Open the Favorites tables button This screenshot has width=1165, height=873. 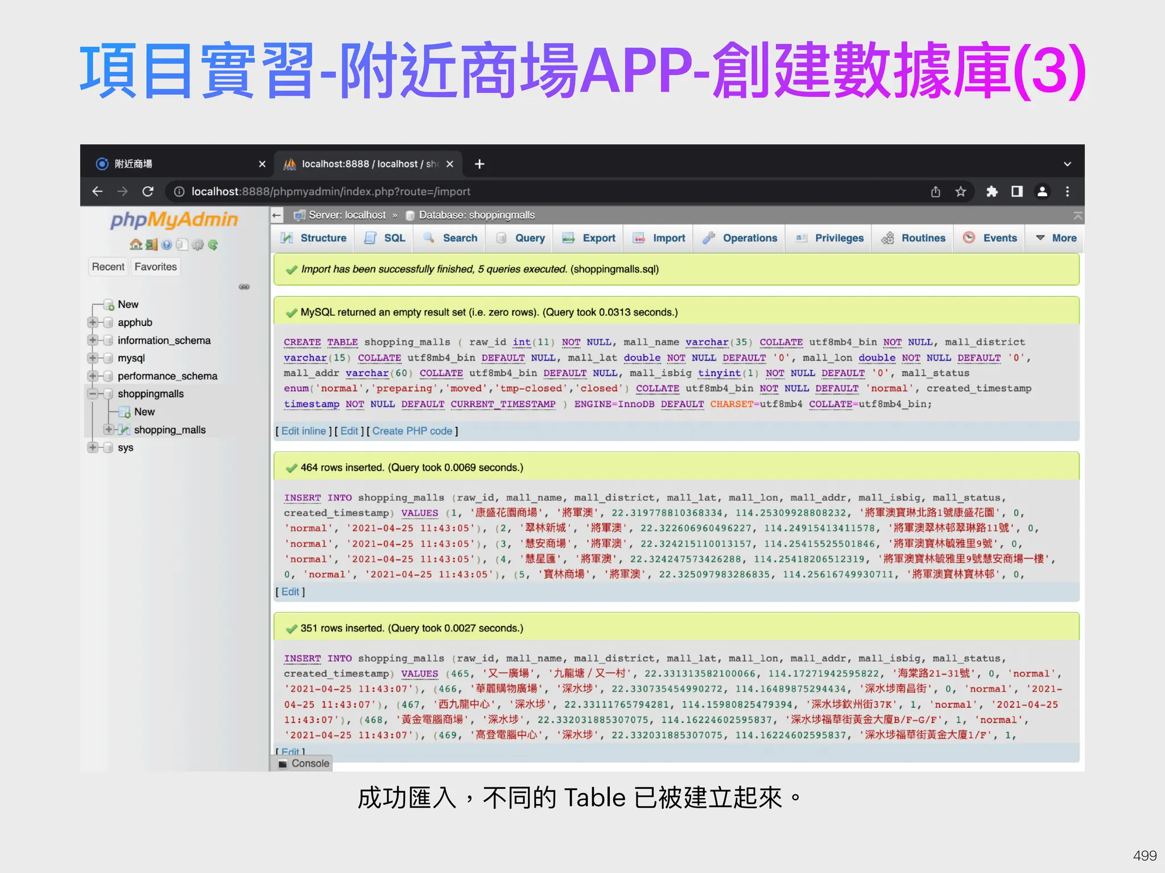point(155,267)
